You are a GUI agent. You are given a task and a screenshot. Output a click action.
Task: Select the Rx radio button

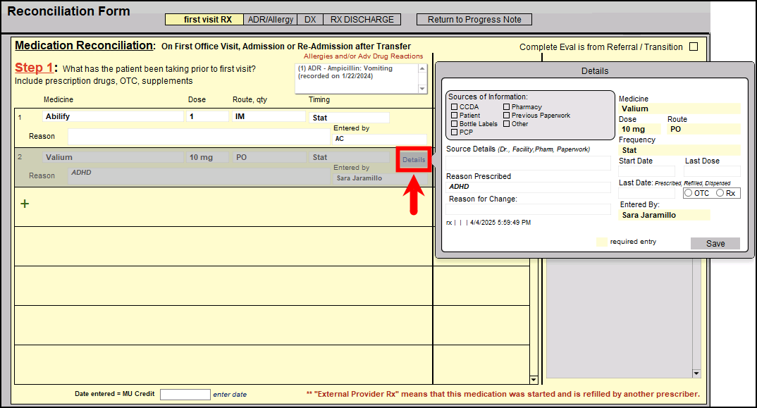click(720, 193)
